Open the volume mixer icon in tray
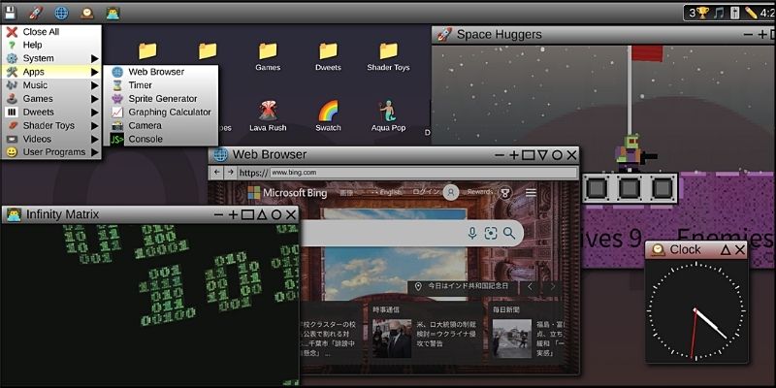 735,13
